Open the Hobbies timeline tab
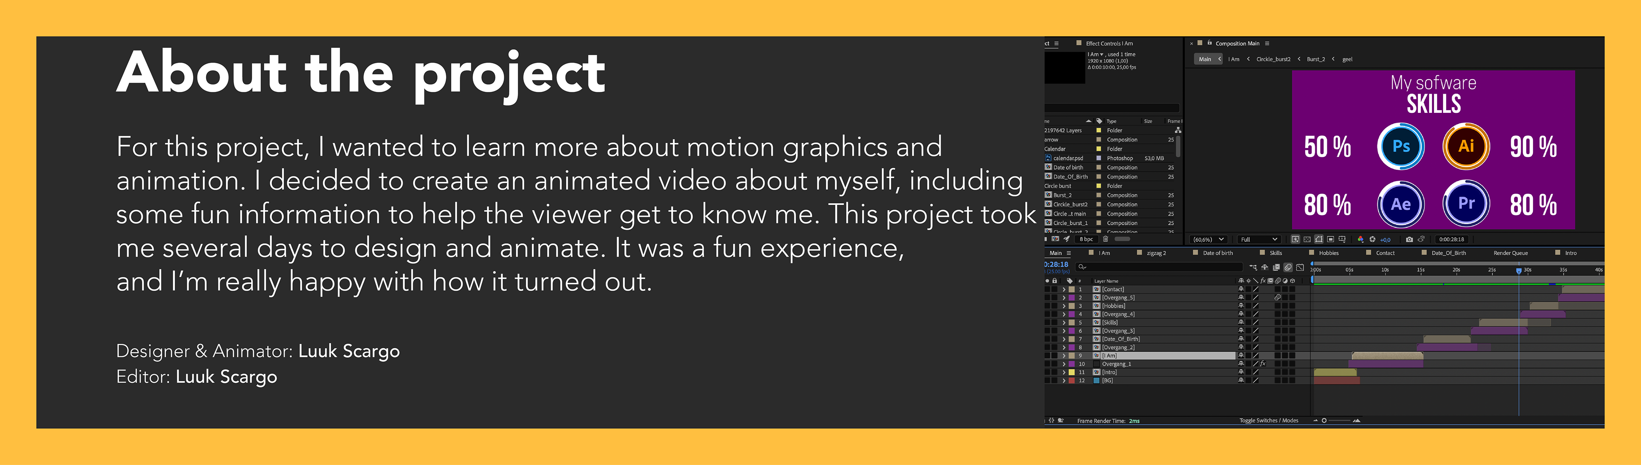 (1328, 253)
